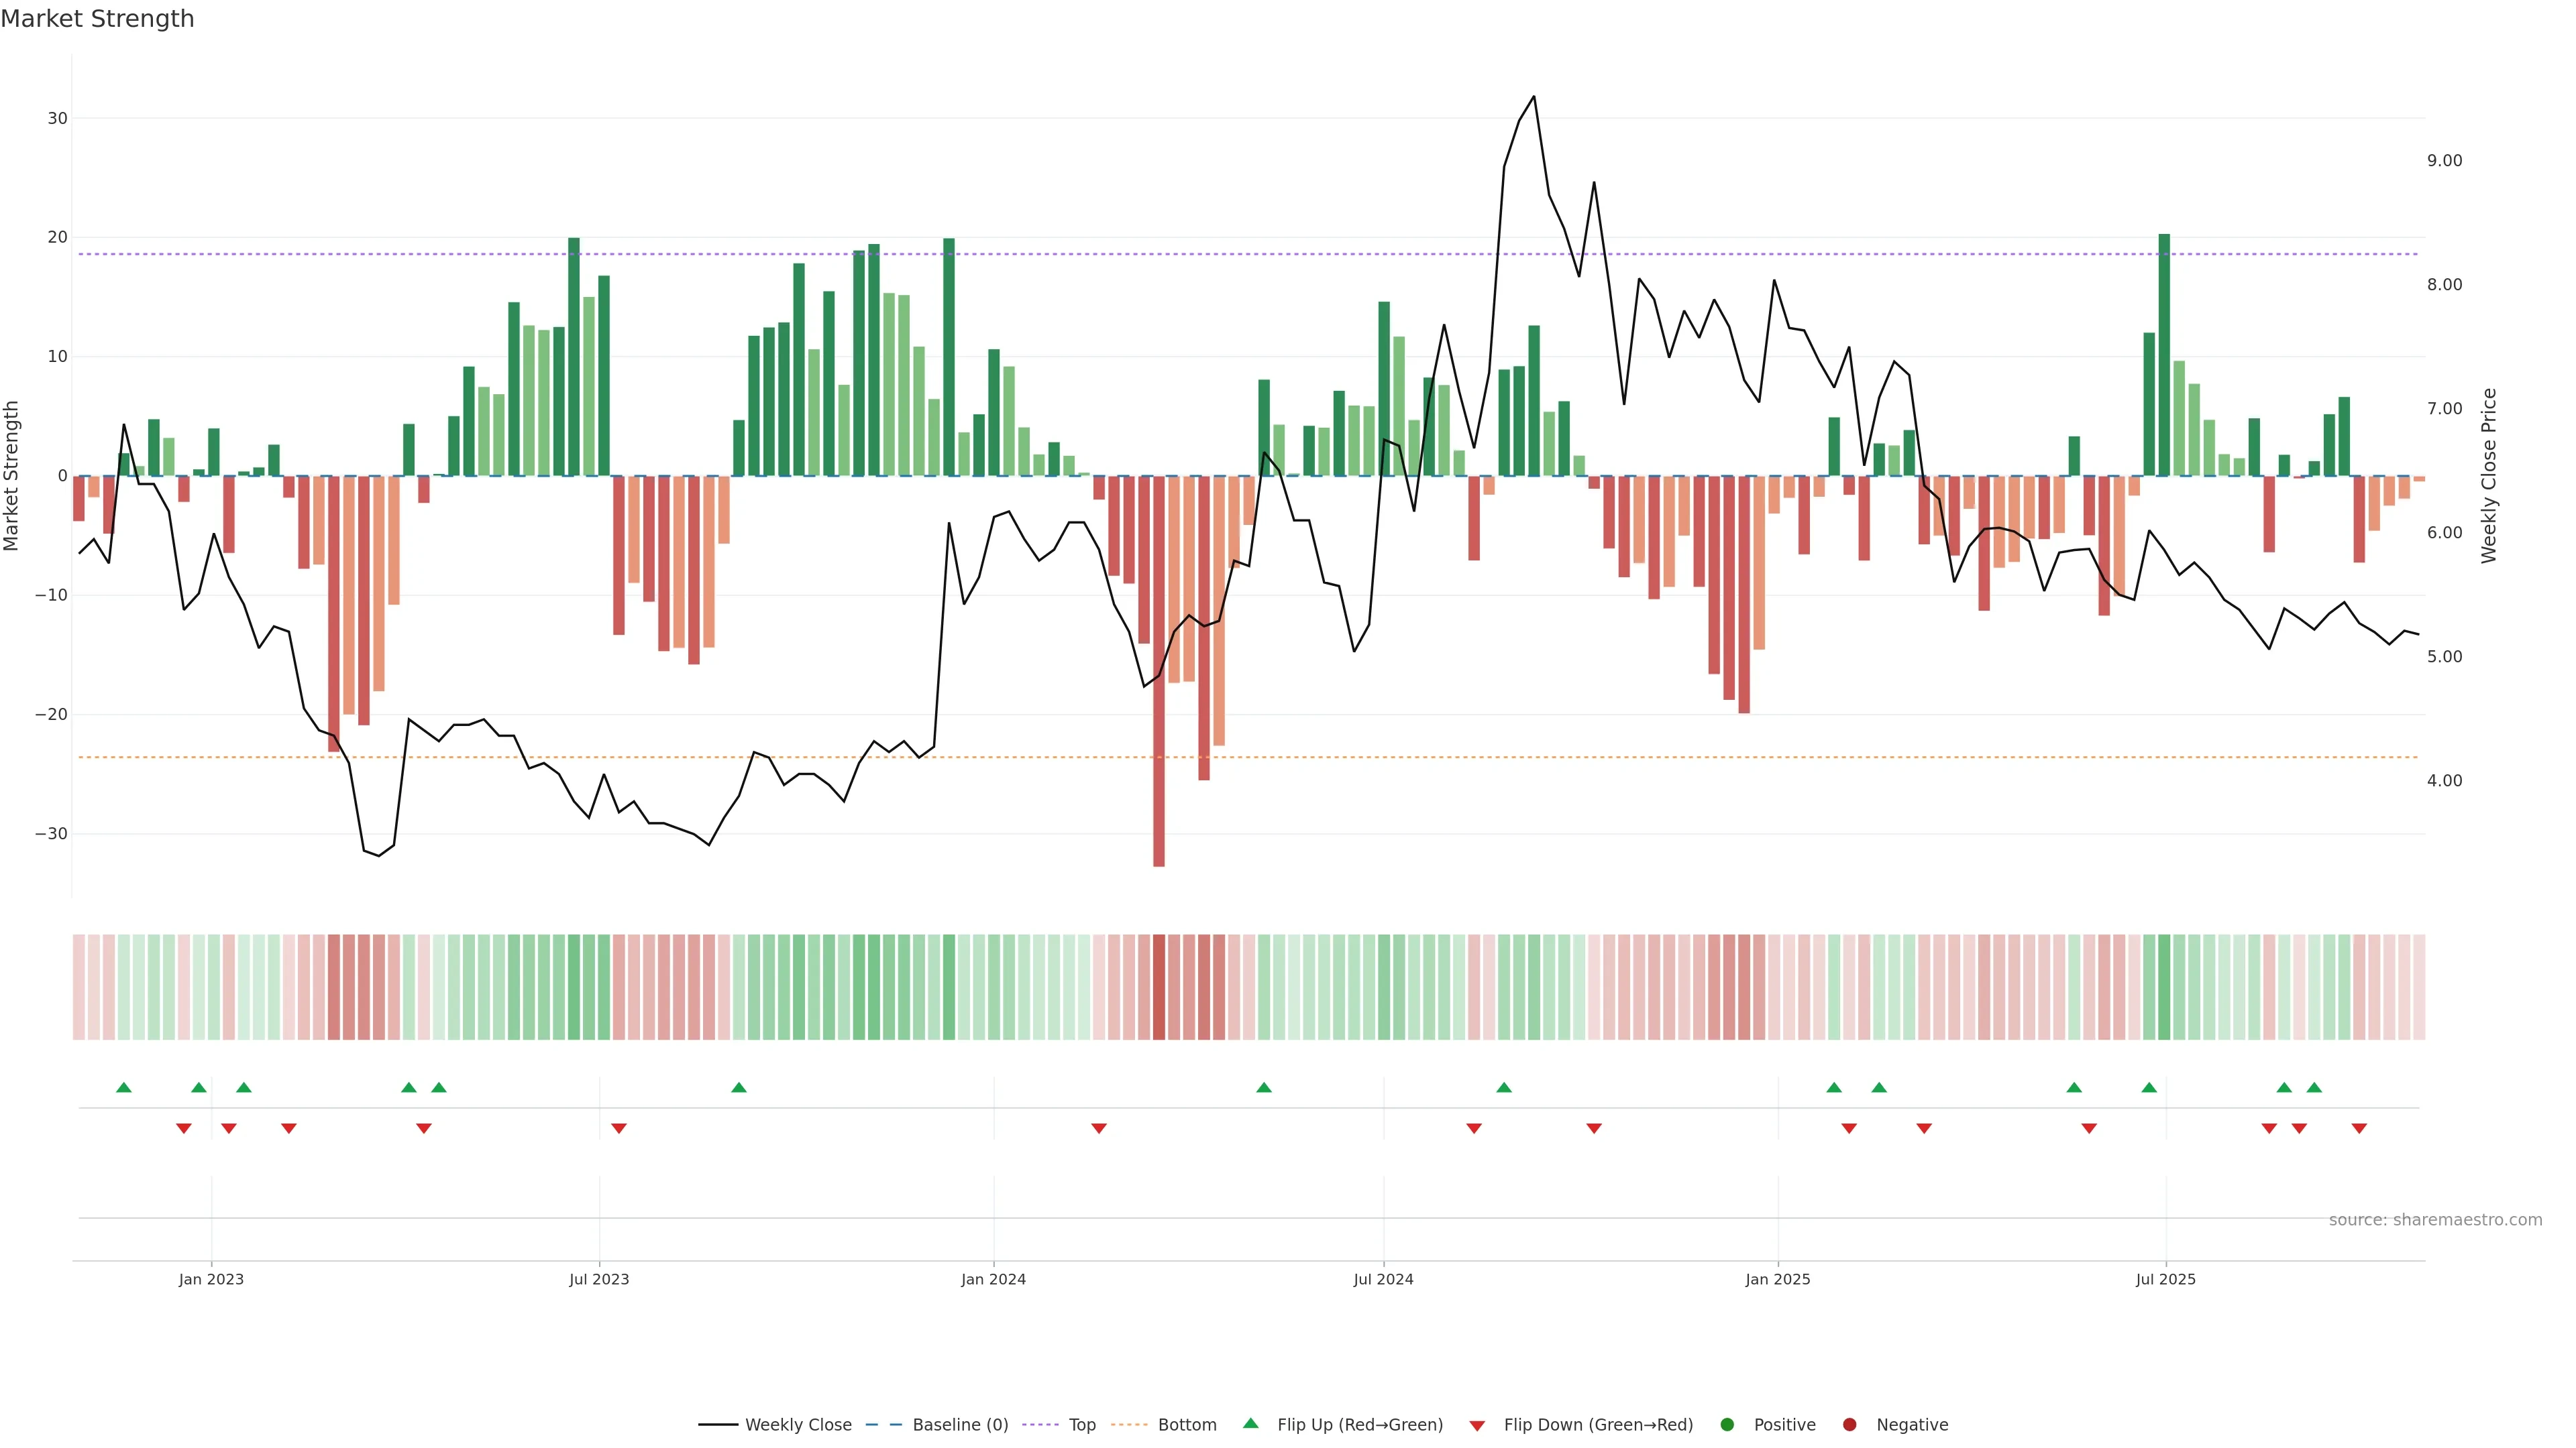Click the first red flip-down triangle marker
The width and height of the screenshot is (2576, 1448).
[184, 1128]
